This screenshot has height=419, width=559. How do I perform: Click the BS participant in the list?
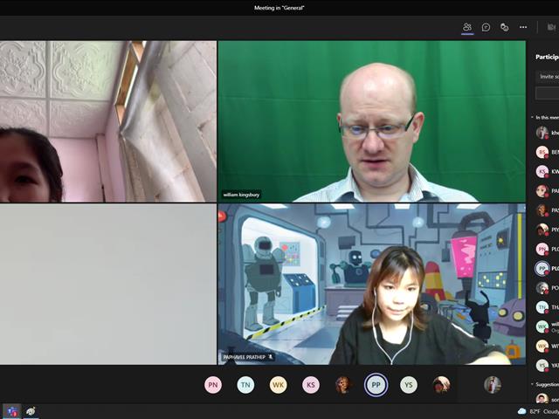tap(547, 152)
